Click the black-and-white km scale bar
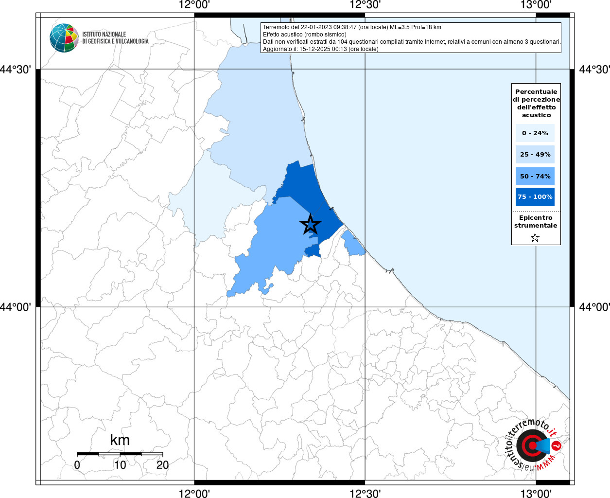 pyautogui.click(x=120, y=454)
